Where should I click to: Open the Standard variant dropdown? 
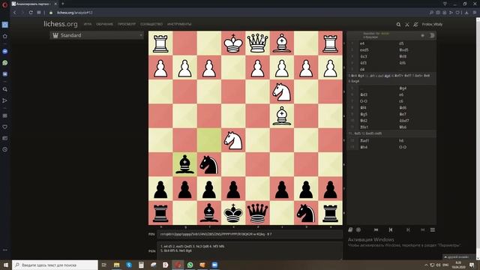(97, 35)
